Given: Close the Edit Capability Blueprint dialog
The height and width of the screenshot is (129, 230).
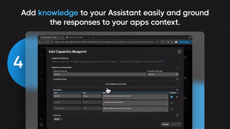Looking at the screenshot, I should [179, 52].
